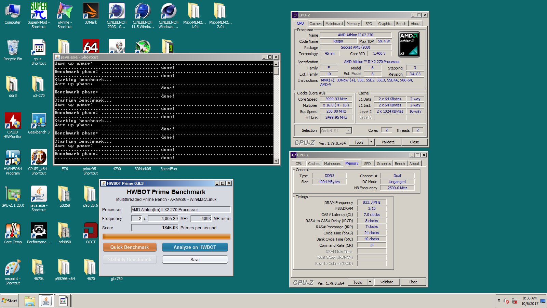Open the x2-270 folder
Image resolution: width=547 pixels, height=308 pixels.
39,87
